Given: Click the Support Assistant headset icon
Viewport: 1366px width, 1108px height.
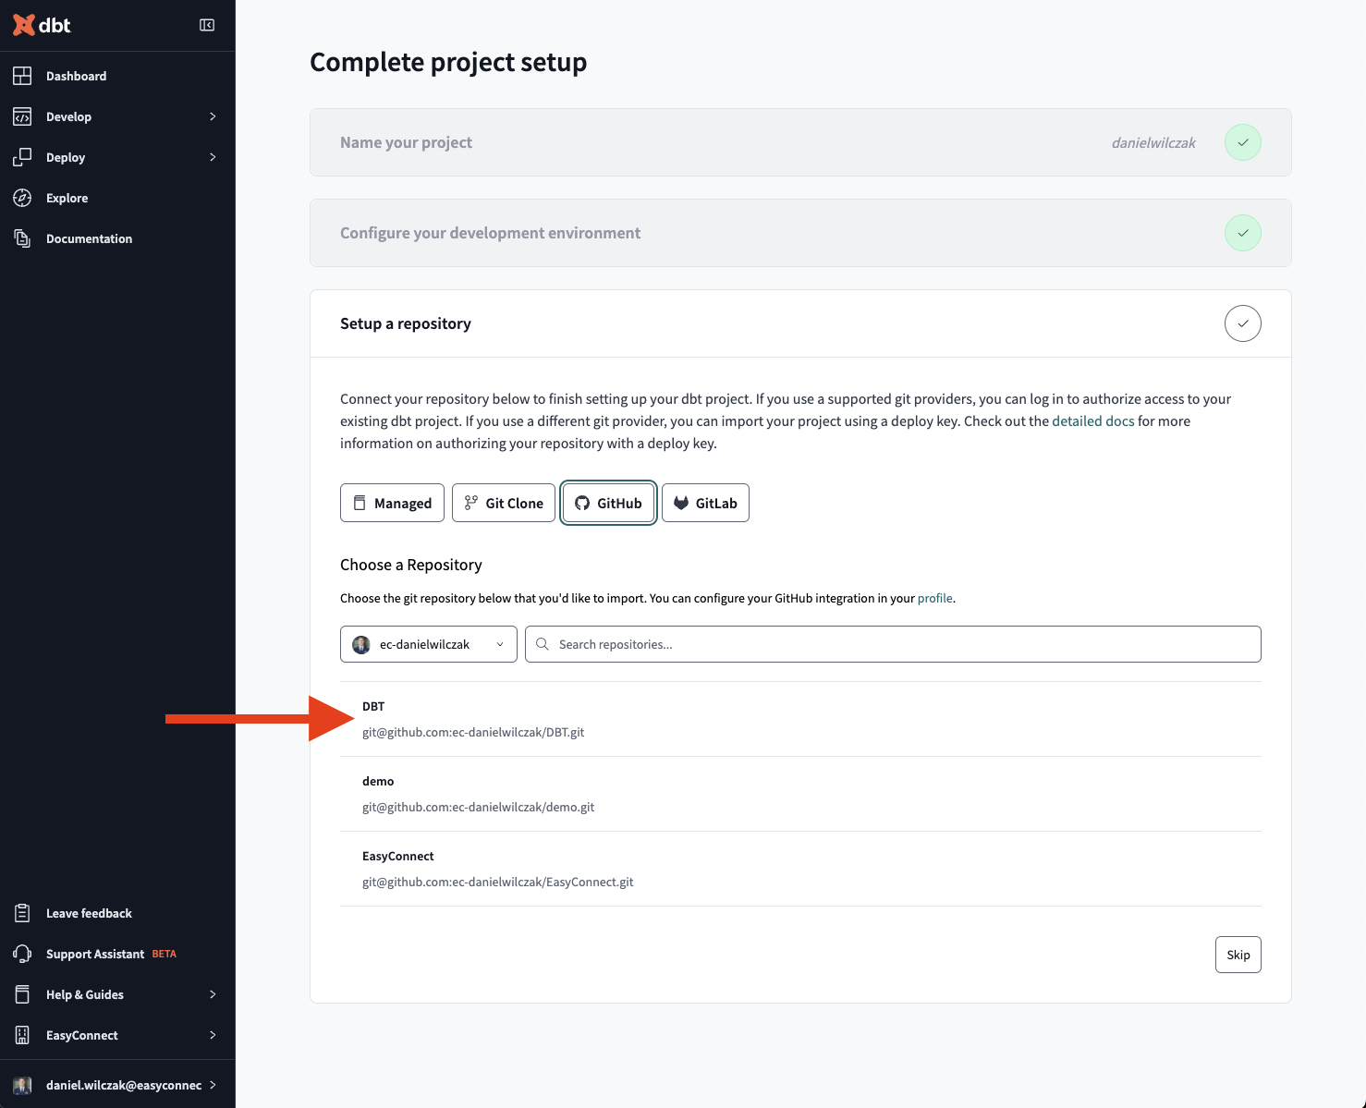Looking at the screenshot, I should click(x=22, y=954).
